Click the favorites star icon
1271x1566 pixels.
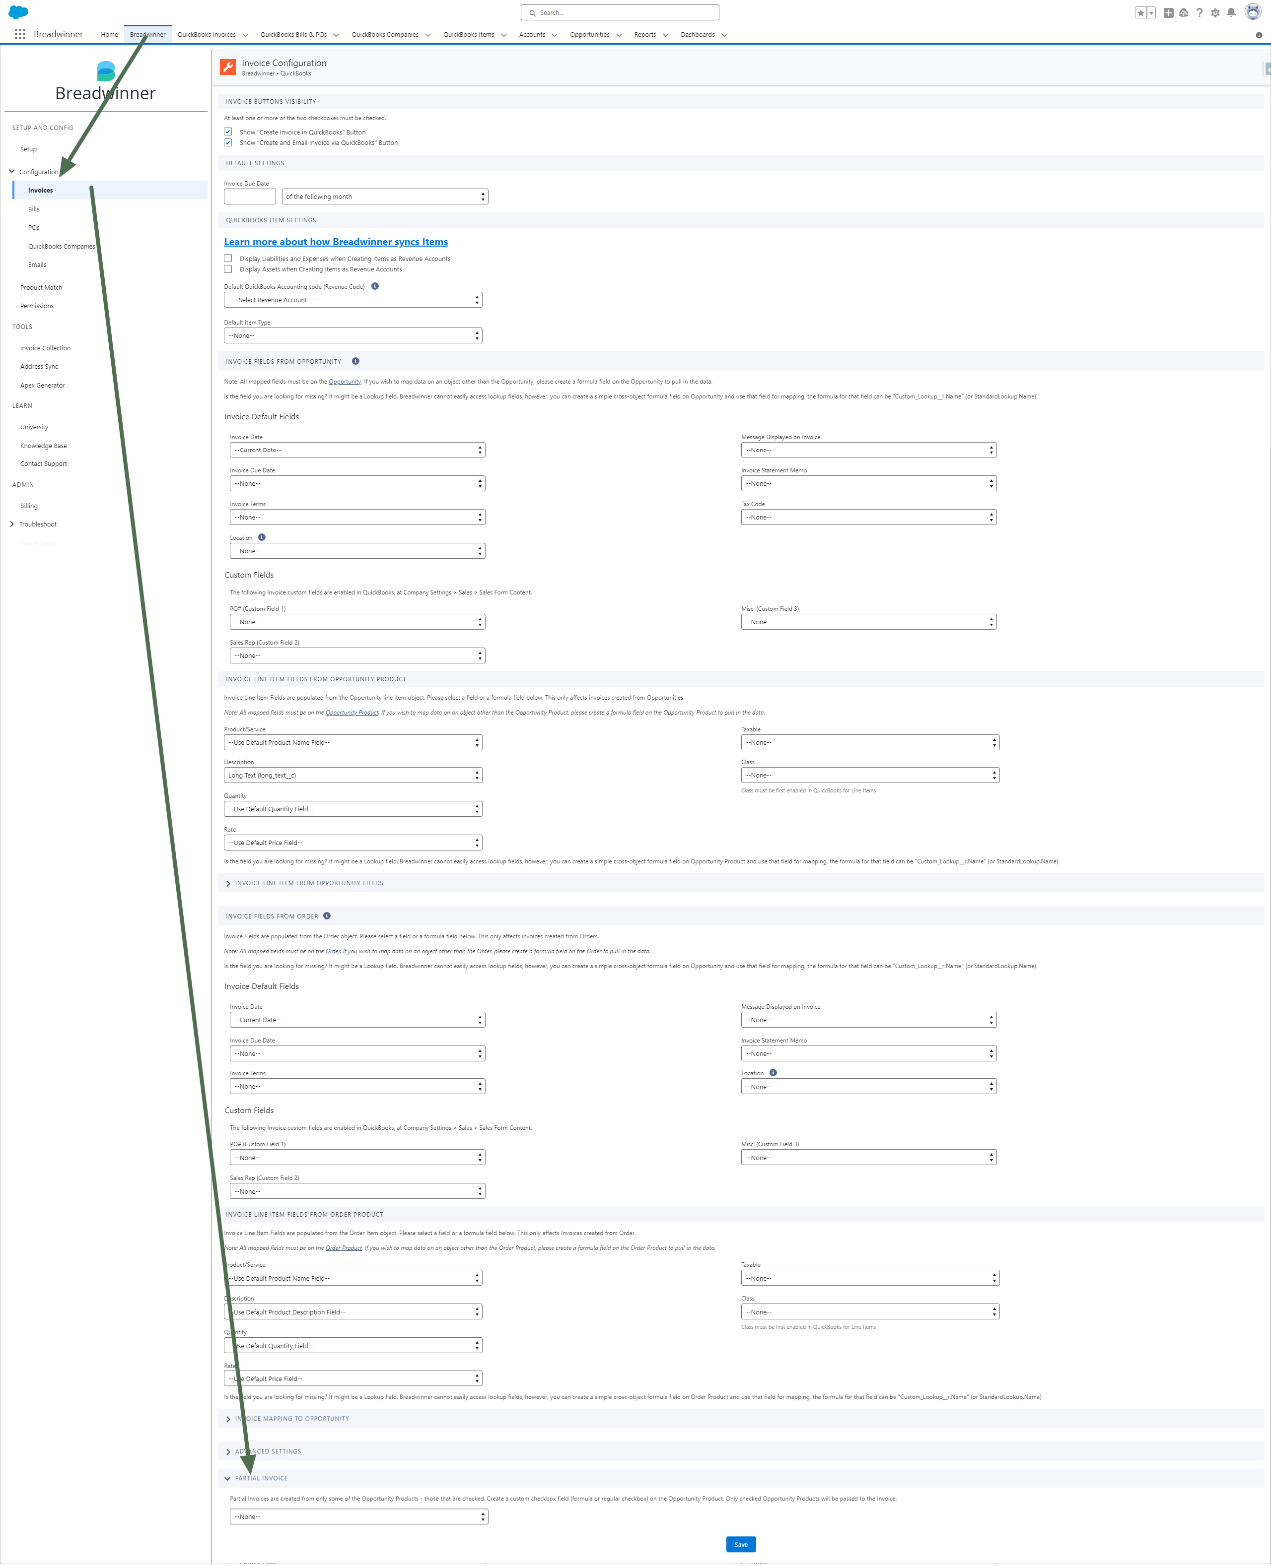click(x=1140, y=12)
